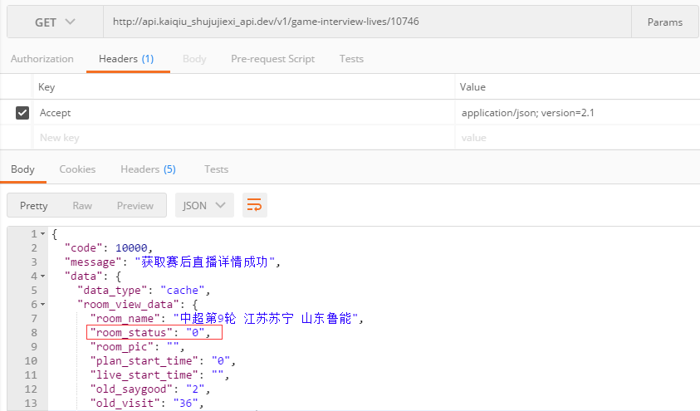Click the Accept header key cell
The width and height of the screenshot is (700, 411).
(244, 113)
